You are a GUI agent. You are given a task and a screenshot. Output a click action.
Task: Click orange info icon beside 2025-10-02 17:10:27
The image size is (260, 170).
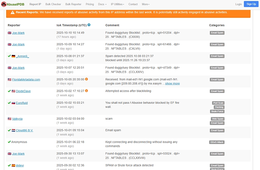[x=87, y=91]
